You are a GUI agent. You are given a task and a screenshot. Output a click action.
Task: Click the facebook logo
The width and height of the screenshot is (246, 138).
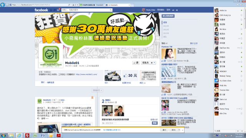41,10
